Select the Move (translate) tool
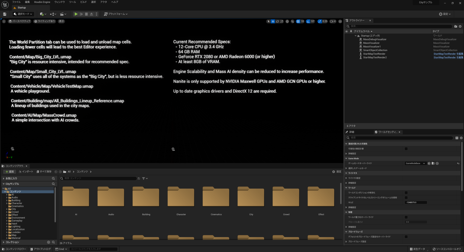464x252 pixels. point(273,21)
